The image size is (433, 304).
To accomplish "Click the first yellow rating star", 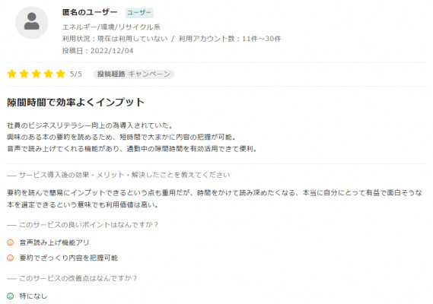I will [12, 74].
